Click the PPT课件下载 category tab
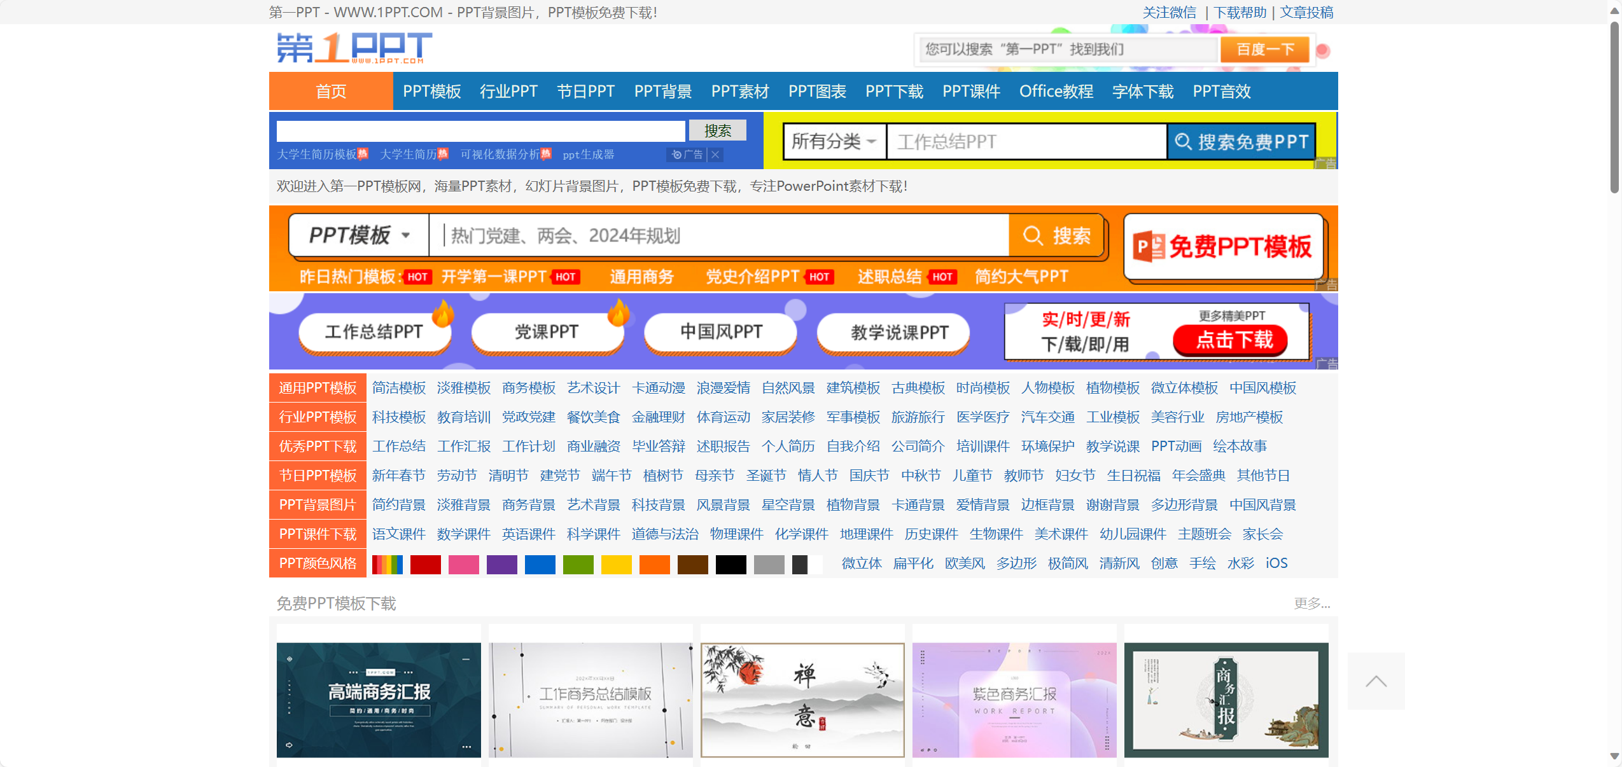 (x=318, y=534)
